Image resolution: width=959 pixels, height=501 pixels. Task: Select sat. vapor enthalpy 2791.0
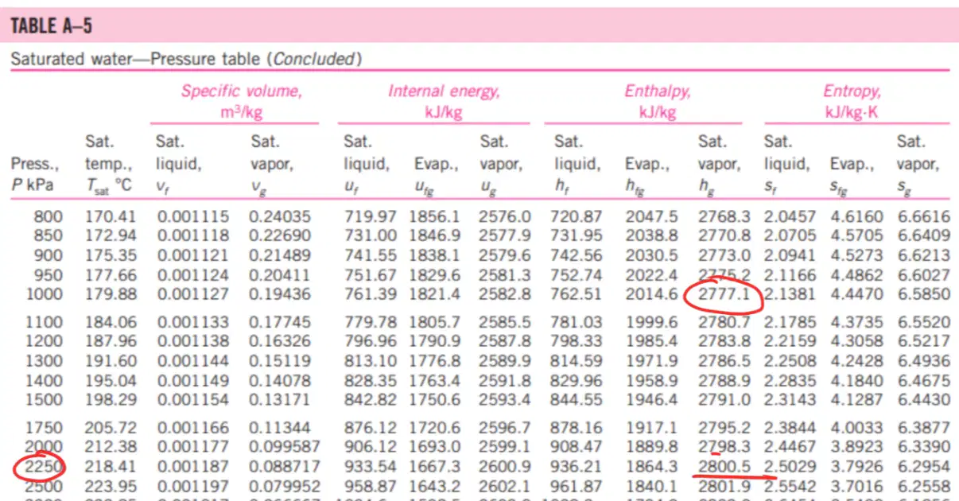tap(724, 401)
